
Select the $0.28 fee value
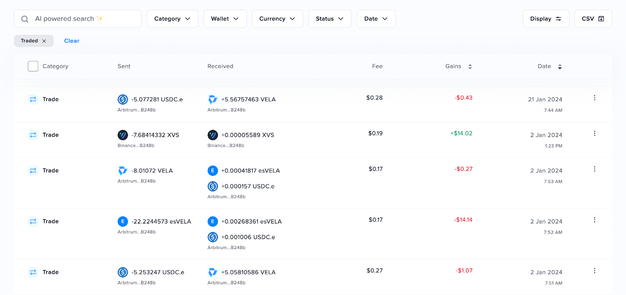click(374, 98)
